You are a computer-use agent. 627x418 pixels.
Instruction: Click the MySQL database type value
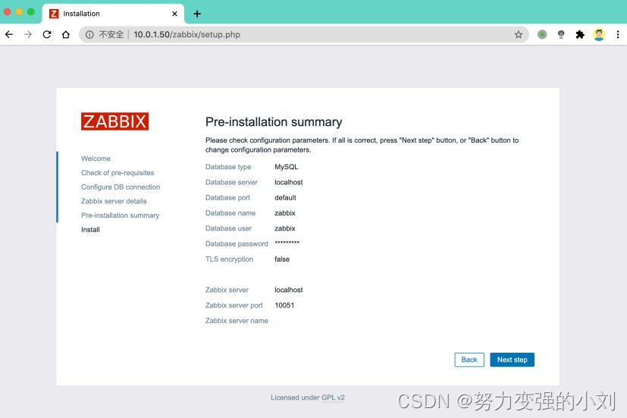287,167
